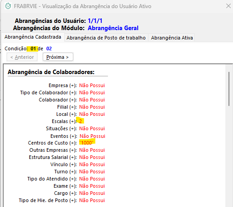Click the vertical scrollbar thumb
The width and height of the screenshot is (233, 207).
pyautogui.click(x=229, y=89)
